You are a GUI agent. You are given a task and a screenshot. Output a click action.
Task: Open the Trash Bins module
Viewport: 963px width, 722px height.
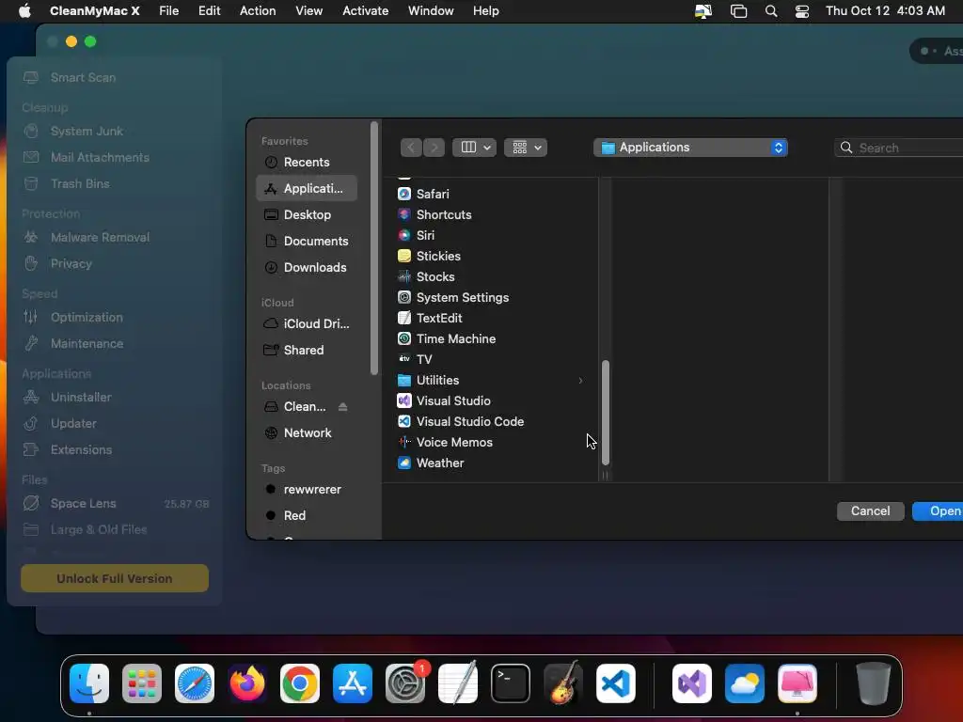click(114, 184)
